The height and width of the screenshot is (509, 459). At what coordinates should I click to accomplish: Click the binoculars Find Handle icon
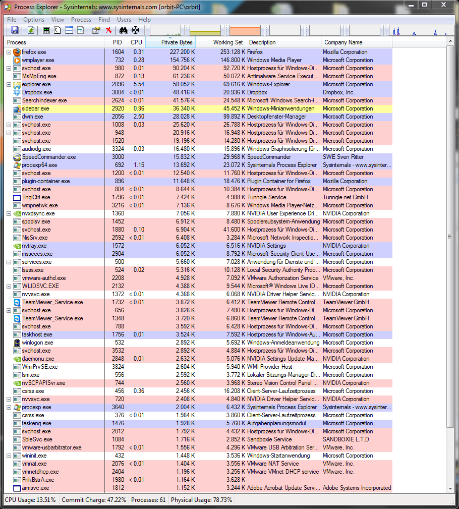tap(123, 30)
